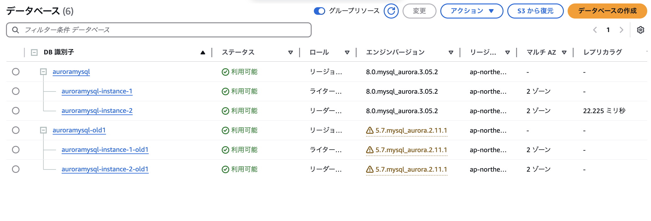The height and width of the screenshot is (221, 651).
Task: Click S3 から復元 button
Action: pyautogui.click(x=535, y=11)
